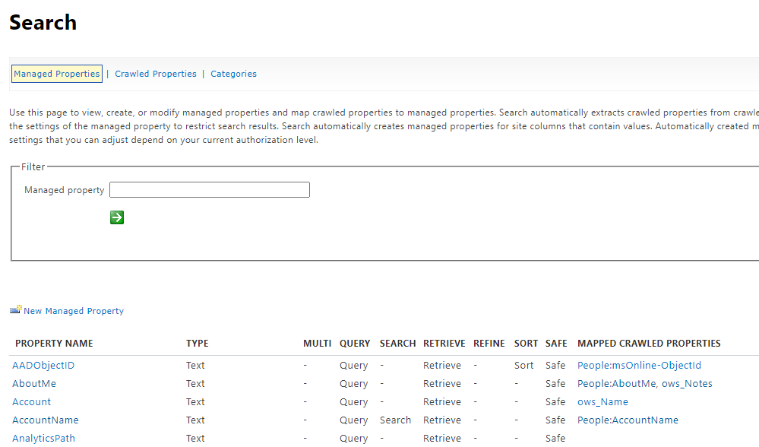Select New Managed Property text link
The image size is (759, 447).
(73, 310)
